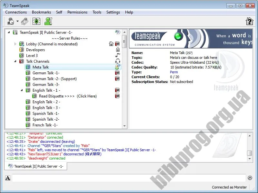Open the emoticon smiley picker
The width and height of the screenshot is (258, 193).
click(x=250, y=178)
